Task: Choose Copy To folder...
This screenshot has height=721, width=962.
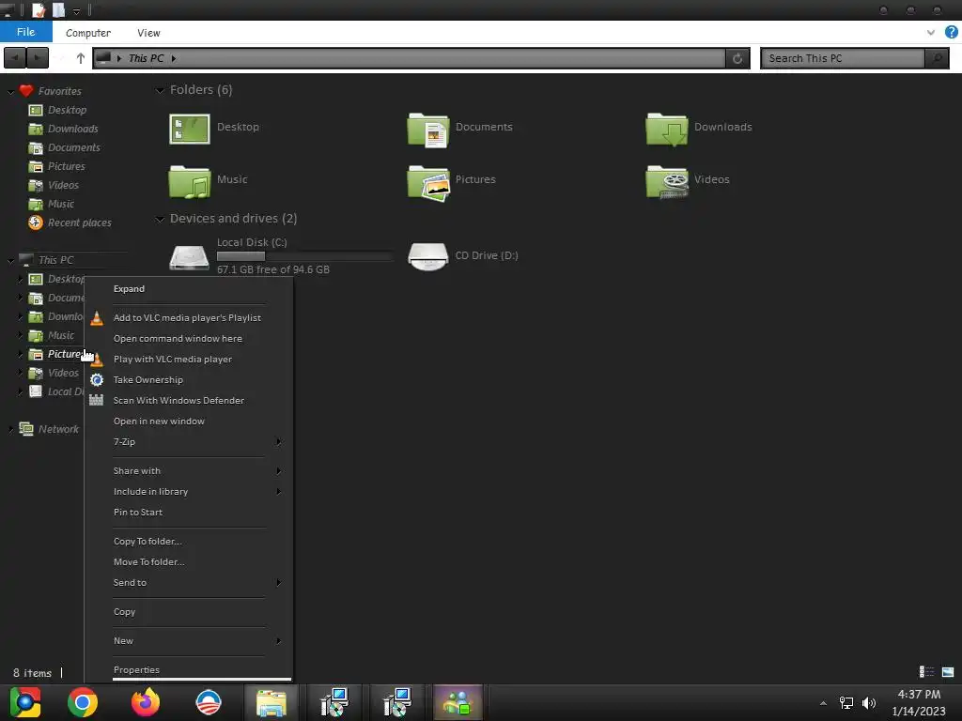Action: point(188,542)
